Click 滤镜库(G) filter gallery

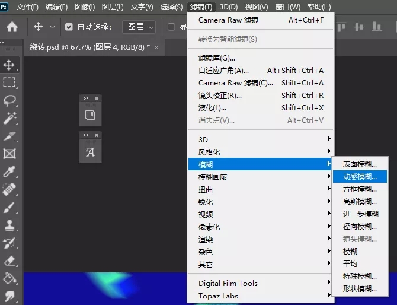tap(261, 58)
